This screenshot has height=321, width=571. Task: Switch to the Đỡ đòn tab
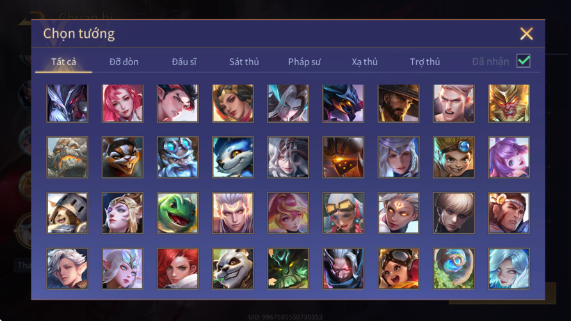coord(124,62)
